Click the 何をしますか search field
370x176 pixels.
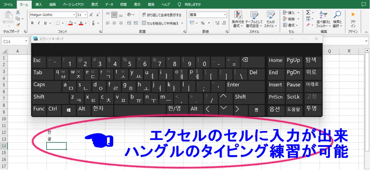click(x=192, y=5)
